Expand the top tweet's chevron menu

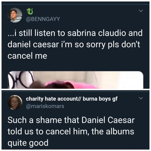point(141,11)
